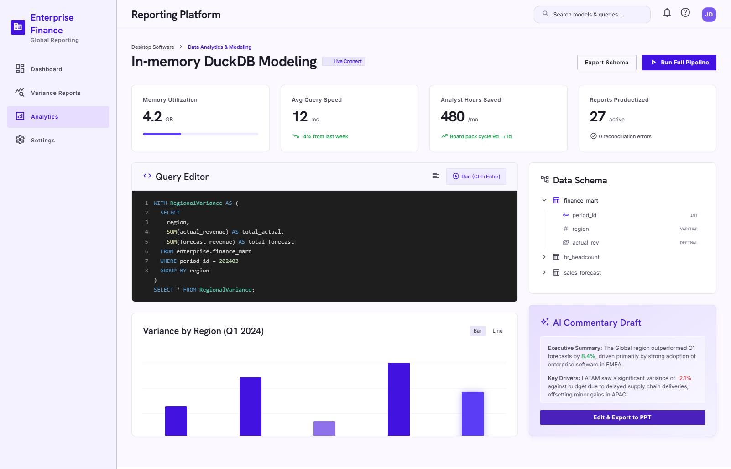Click line 7 WHERE period_id in editor
The image size is (731, 469).
[199, 261]
